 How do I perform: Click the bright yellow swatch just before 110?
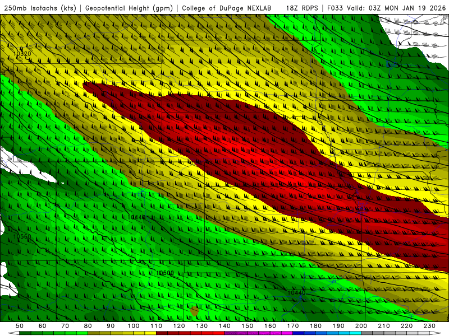tap(150, 333)
